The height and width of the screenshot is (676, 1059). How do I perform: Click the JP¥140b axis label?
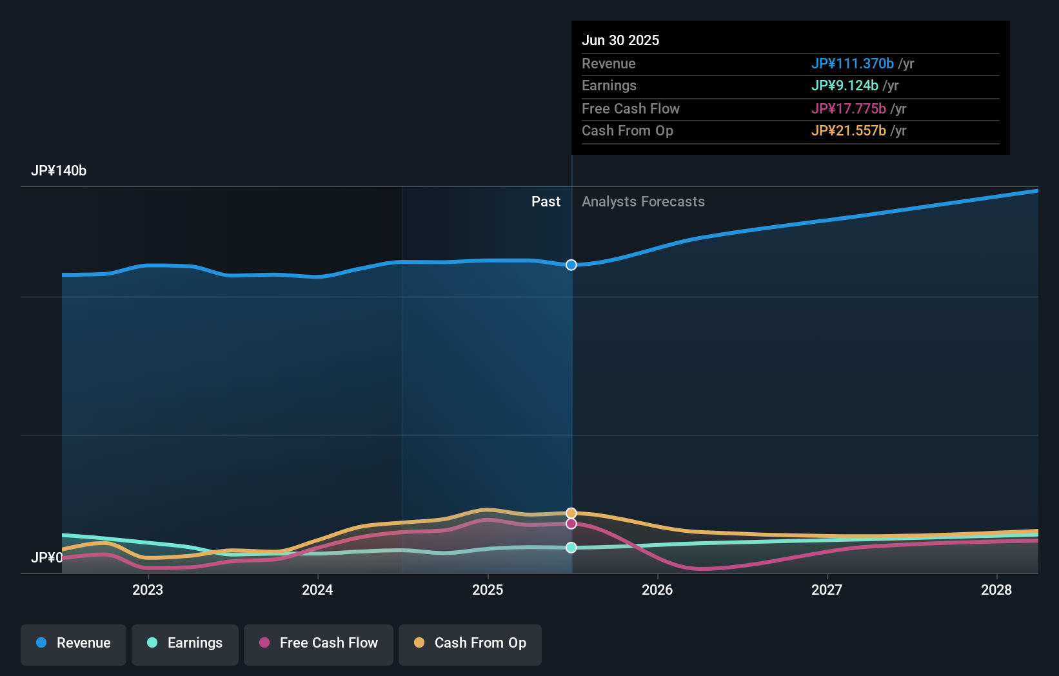pyautogui.click(x=59, y=170)
